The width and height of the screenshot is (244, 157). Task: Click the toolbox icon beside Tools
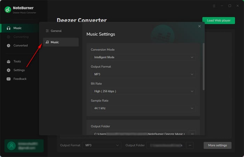point(9,61)
